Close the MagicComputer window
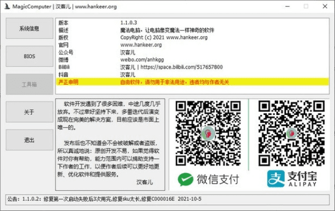Viewport: 335px width, 211px height. (325, 6)
